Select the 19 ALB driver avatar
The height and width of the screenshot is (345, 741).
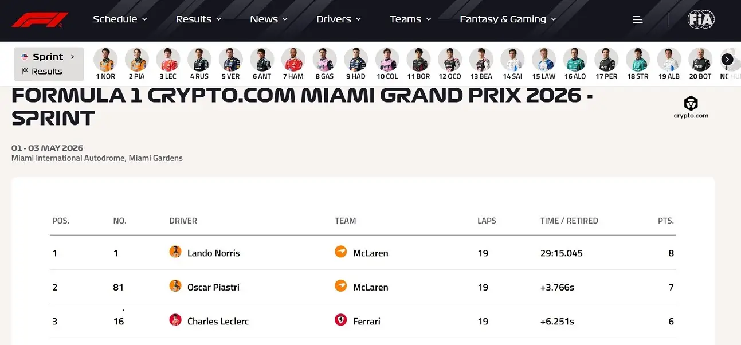[x=669, y=60]
